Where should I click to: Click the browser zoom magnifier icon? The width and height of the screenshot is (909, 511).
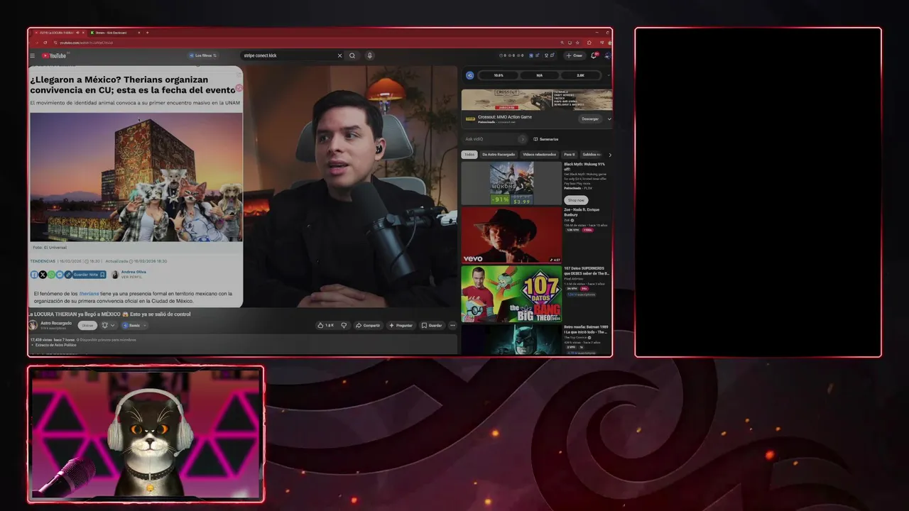tap(562, 43)
